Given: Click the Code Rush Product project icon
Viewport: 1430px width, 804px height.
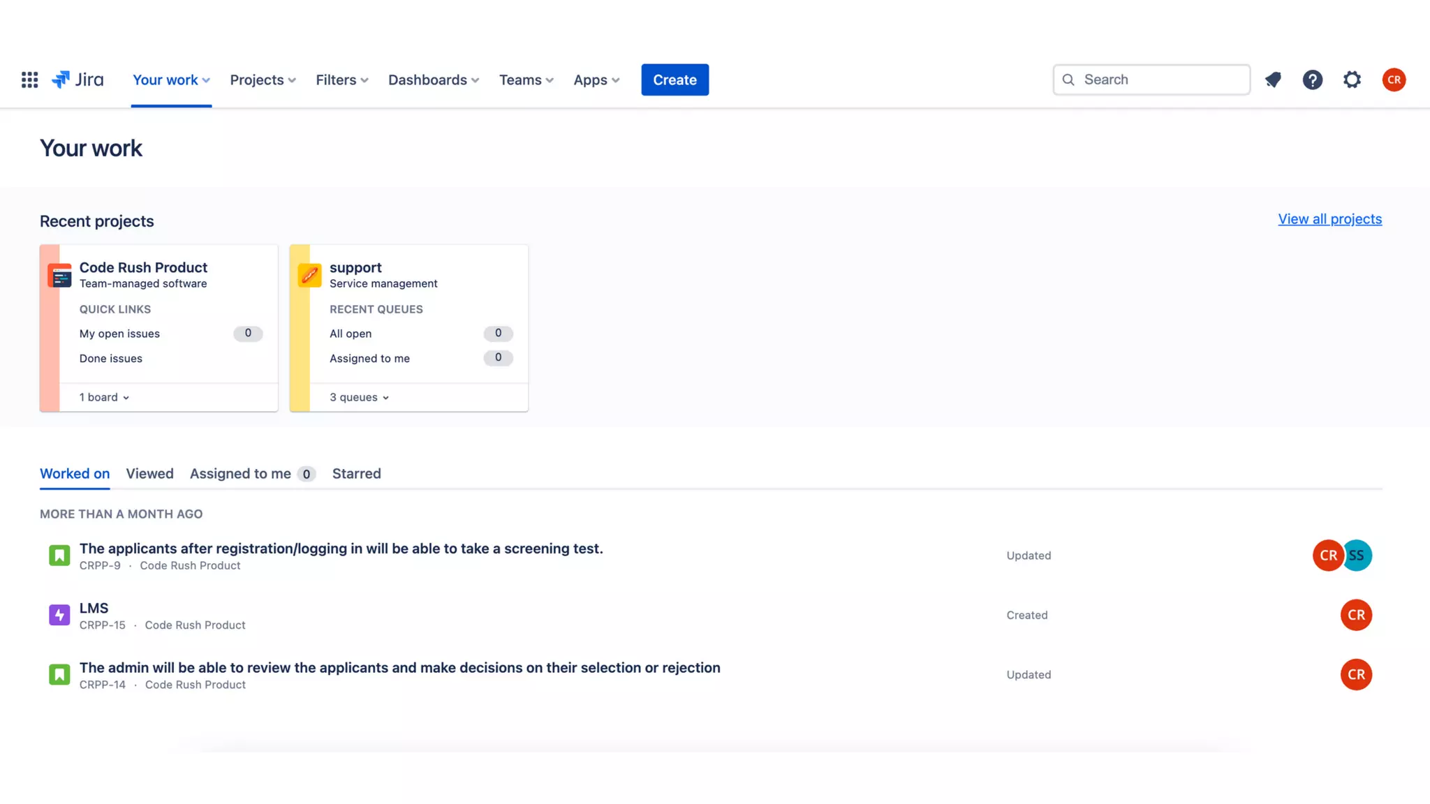Looking at the screenshot, I should [x=60, y=276].
